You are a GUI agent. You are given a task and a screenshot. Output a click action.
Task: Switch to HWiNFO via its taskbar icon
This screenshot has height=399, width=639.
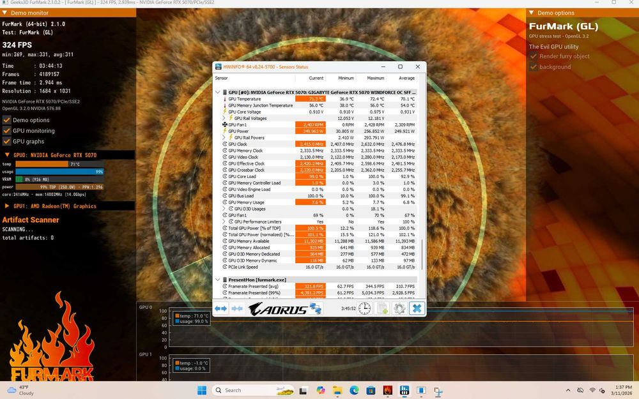404,391
